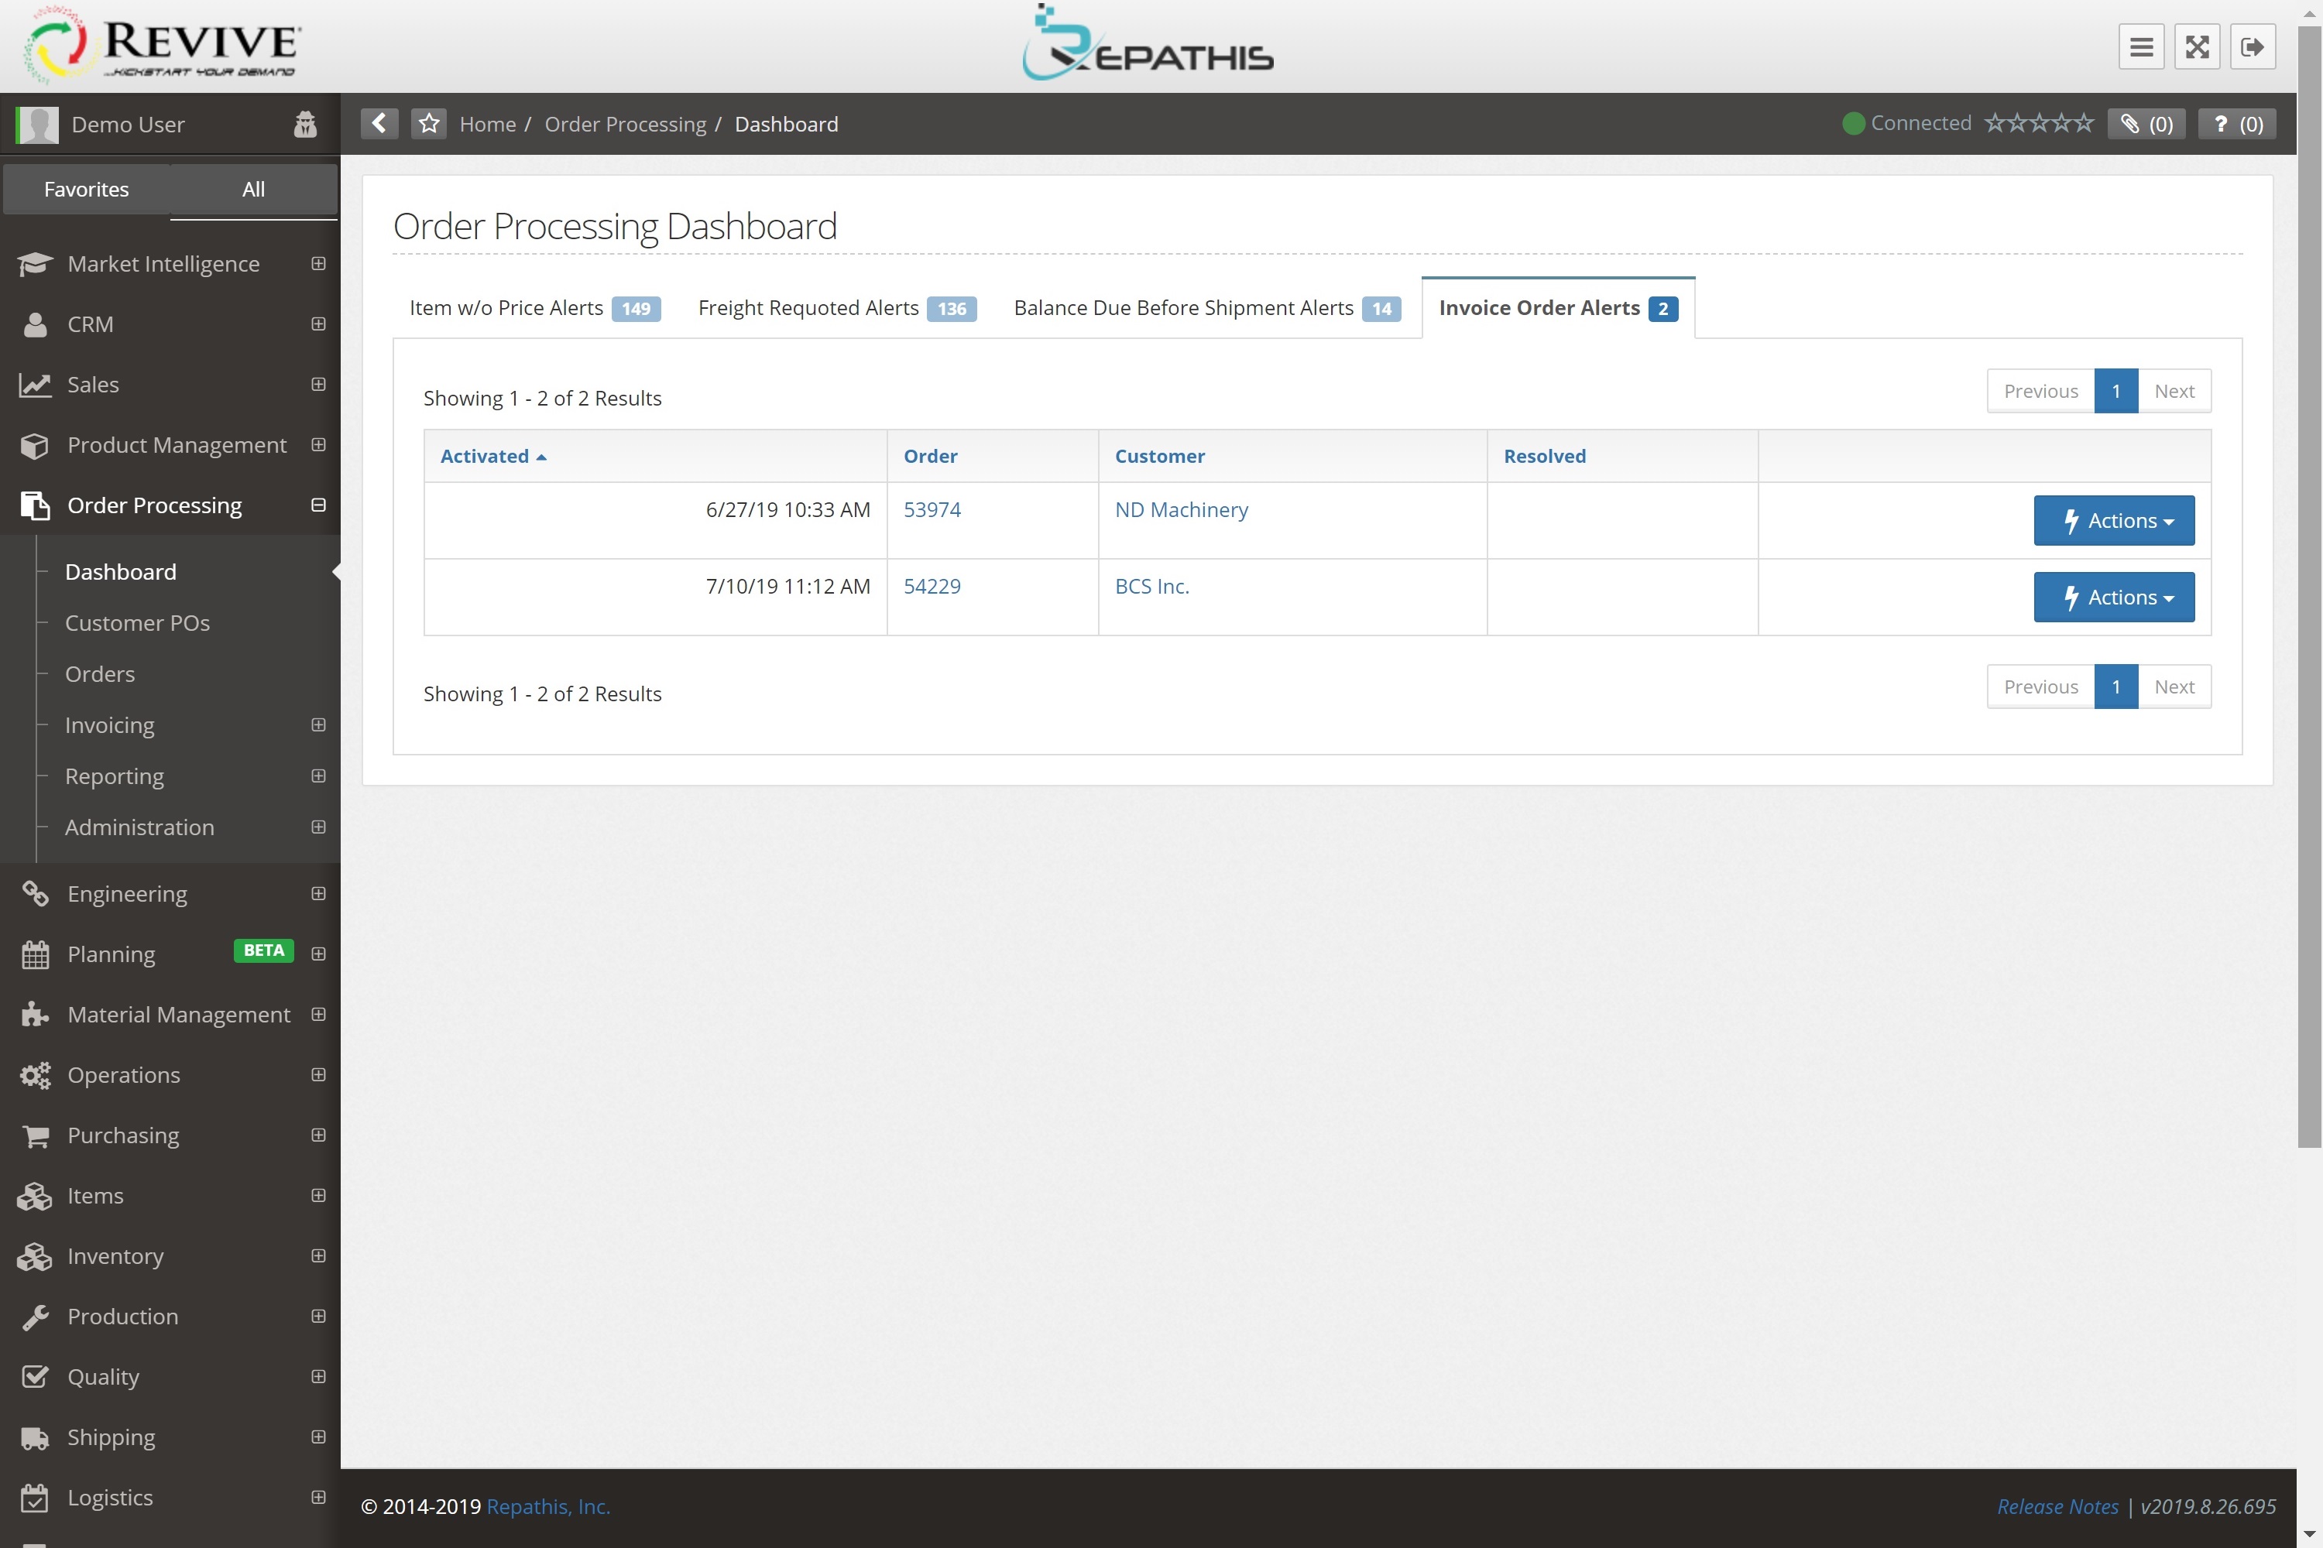Viewport: 2323px width, 1548px height.
Task: Favorite this page with the star button
Action: pyautogui.click(x=429, y=123)
